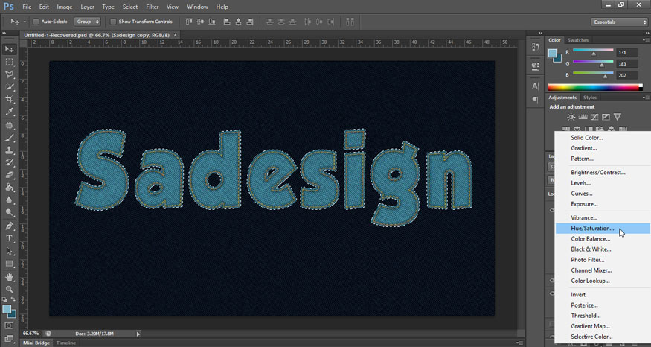The width and height of the screenshot is (651, 347).
Task: Swap foreground and background colors
Action: [13, 299]
